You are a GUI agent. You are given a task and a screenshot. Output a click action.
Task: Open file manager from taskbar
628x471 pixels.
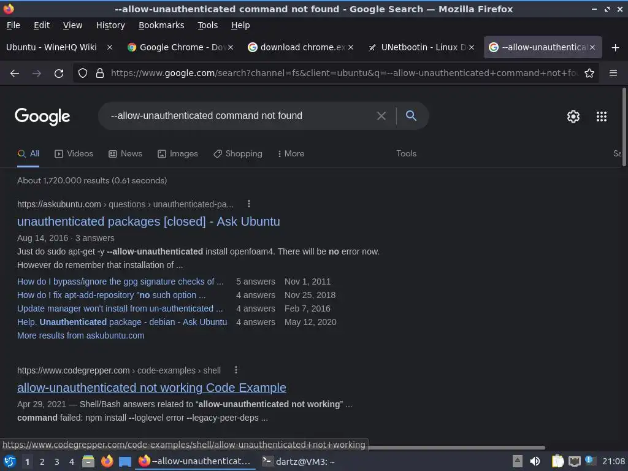pos(88,461)
